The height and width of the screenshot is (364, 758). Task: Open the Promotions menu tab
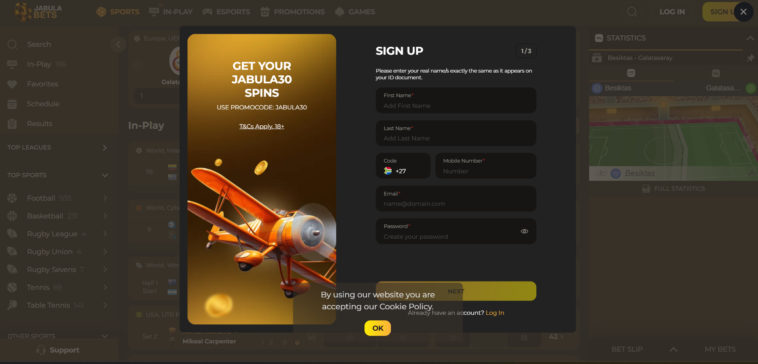293,12
